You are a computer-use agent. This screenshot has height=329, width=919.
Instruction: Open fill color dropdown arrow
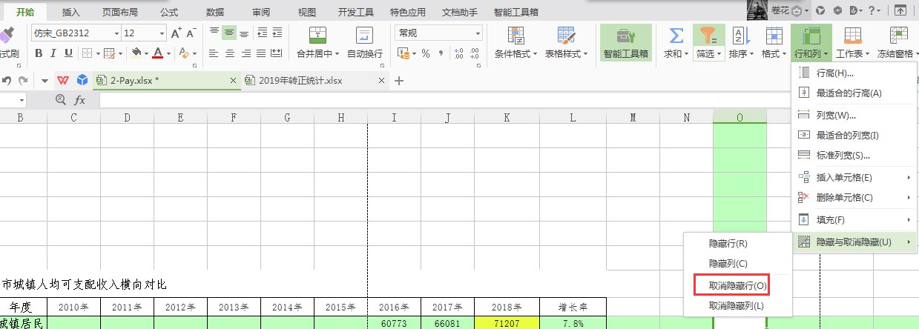[x=146, y=53]
